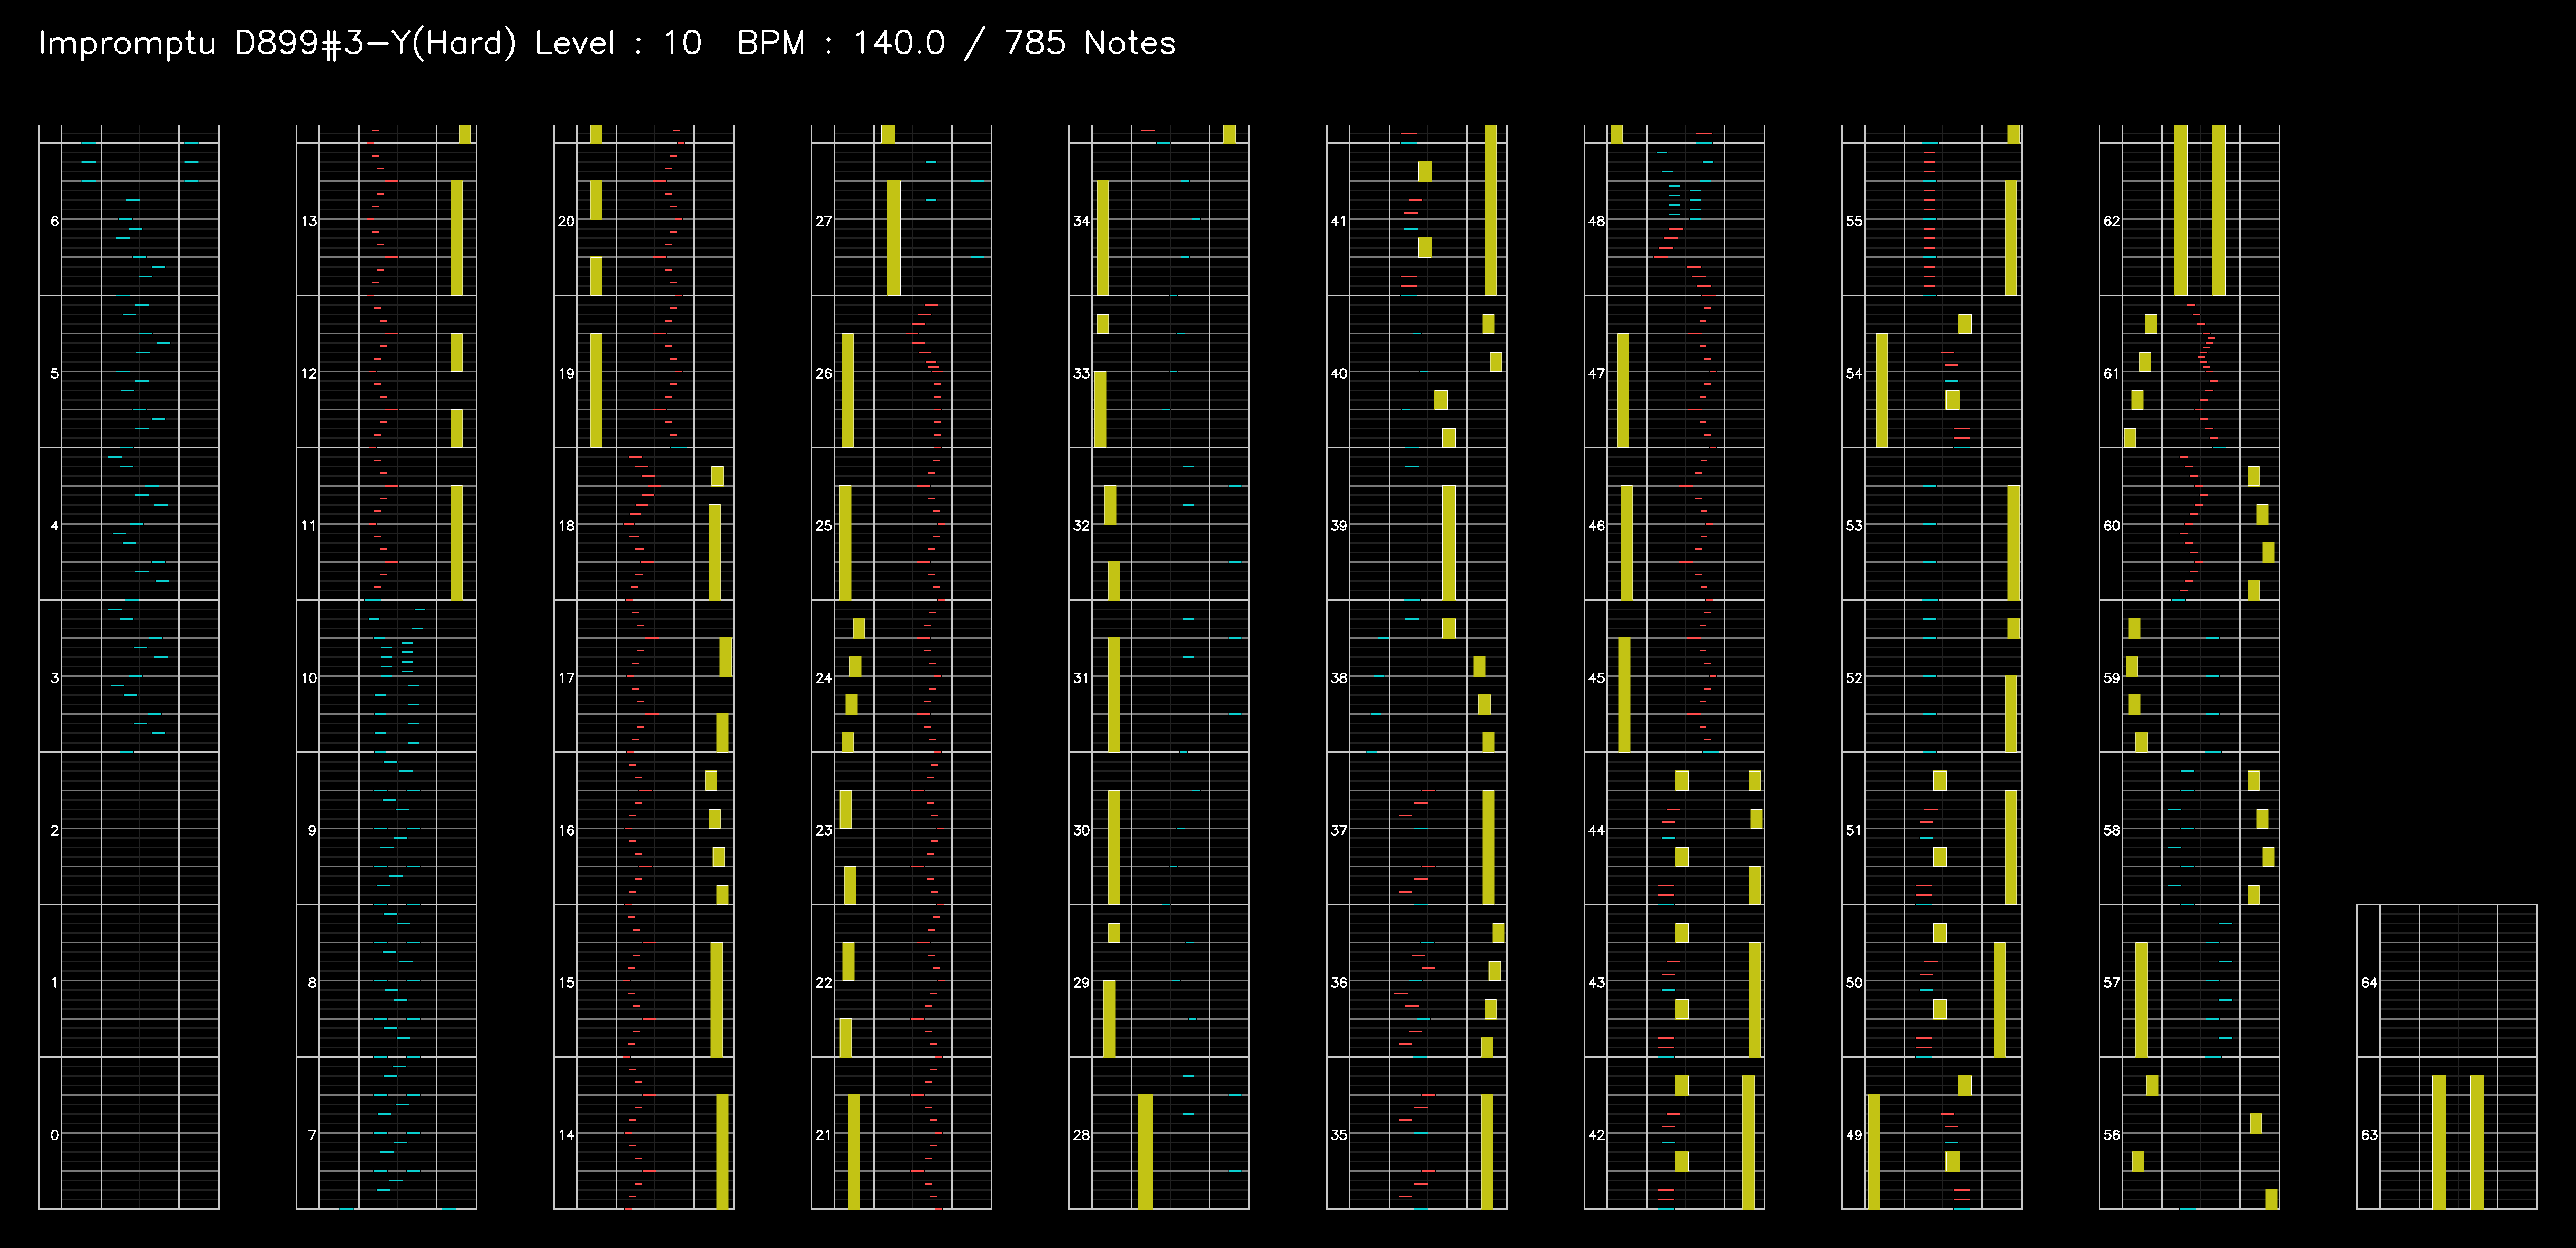Select the measure number 27 label
The width and height of the screenshot is (2576, 1248).
coord(823,220)
